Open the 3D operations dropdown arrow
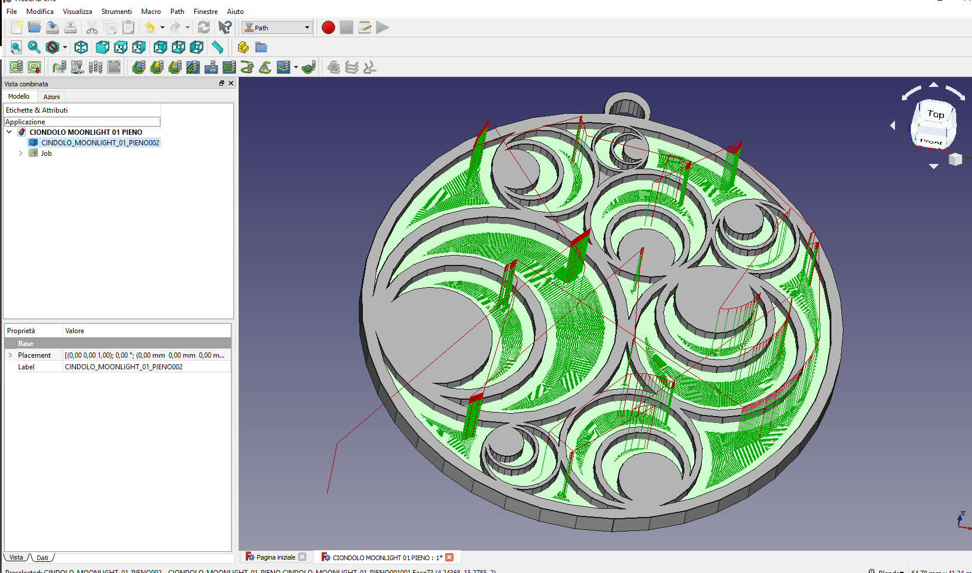Screen dimensions: 972x573 click(296, 67)
